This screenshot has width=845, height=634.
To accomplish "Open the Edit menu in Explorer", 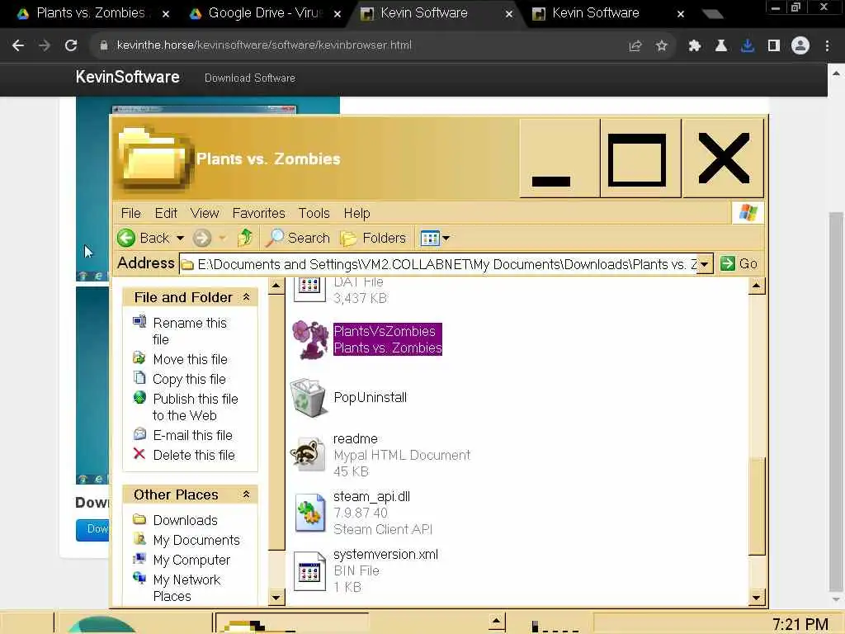I will (x=166, y=213).
